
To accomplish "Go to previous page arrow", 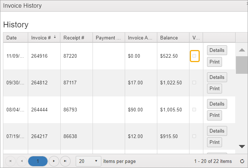I will point(21,161).
